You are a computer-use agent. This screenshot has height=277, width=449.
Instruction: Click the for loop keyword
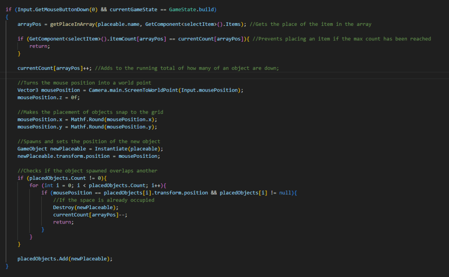coord(34,185)
